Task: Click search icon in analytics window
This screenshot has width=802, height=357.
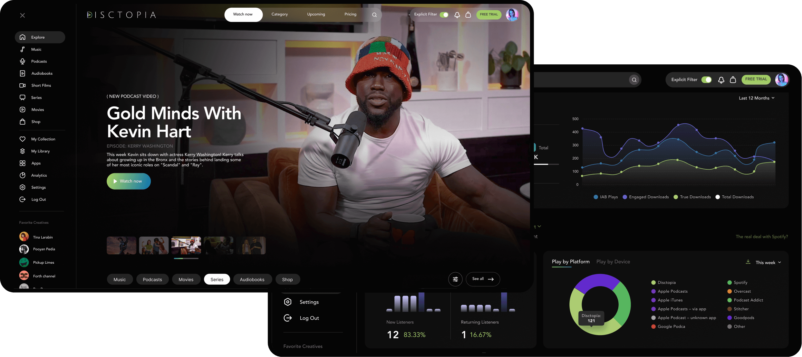Action: (x=634, y=80)
